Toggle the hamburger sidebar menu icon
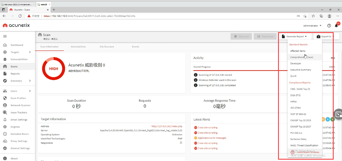This screenshot has height=161, width=342. click(5, 36)
